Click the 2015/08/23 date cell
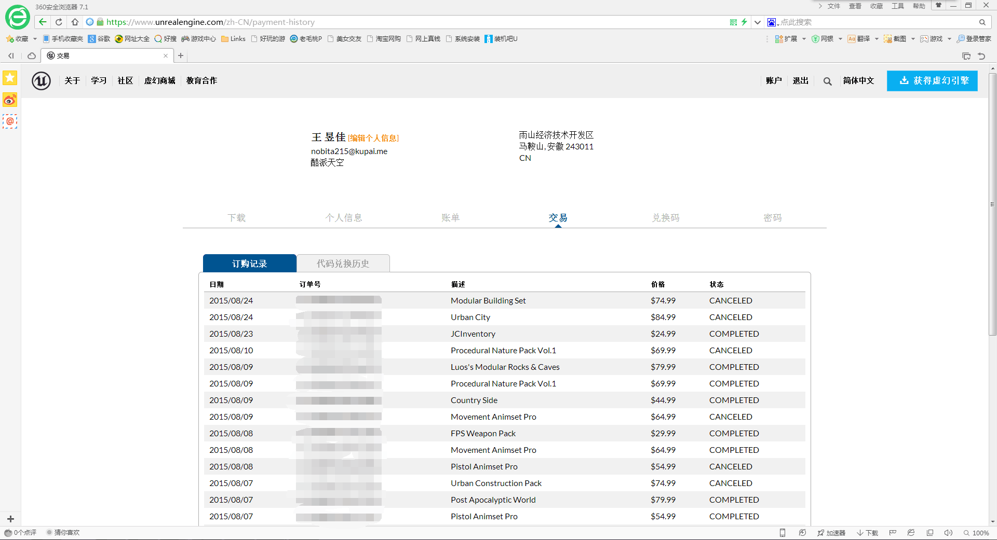This screenshot has height=540, width=997. pyautogui.click(x=231, y=334)
